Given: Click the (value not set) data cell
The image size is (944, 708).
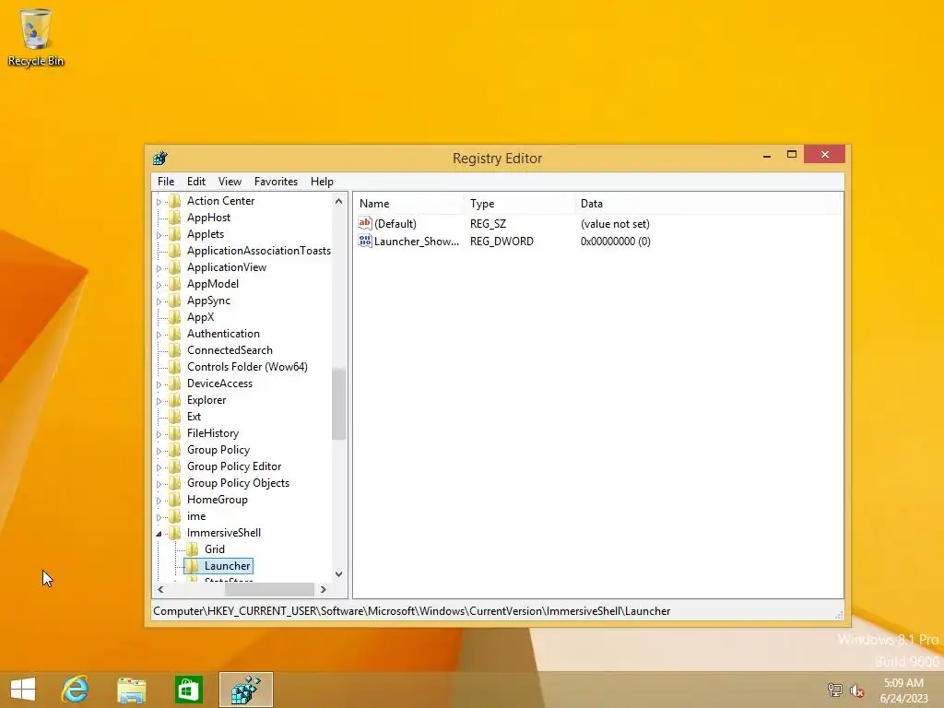Looking at the screenshot, I should click(615, 223).
